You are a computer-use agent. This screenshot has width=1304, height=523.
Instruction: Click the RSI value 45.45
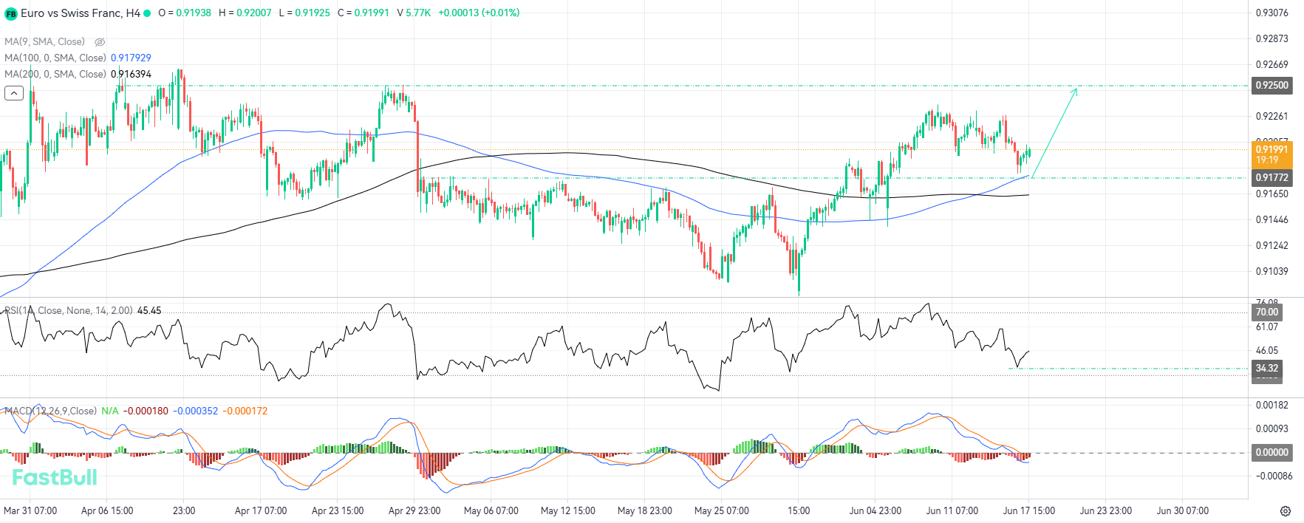(149, 311)
